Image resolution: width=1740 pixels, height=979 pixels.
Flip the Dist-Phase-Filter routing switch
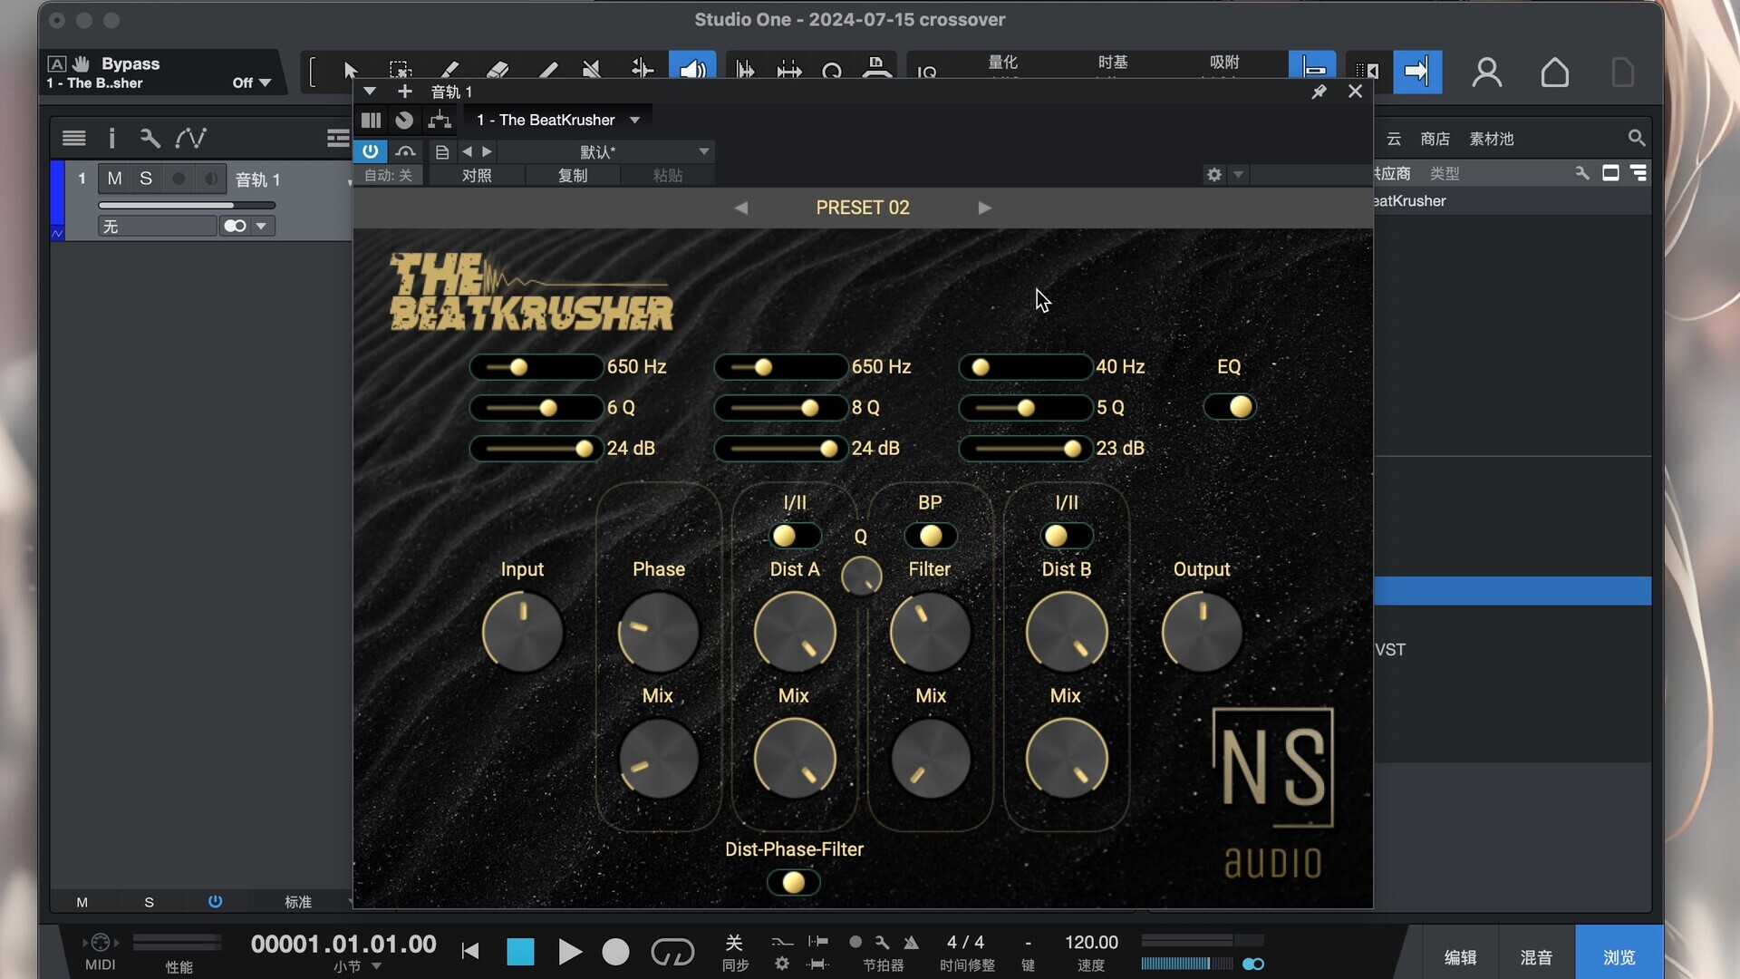pos(793,882)
